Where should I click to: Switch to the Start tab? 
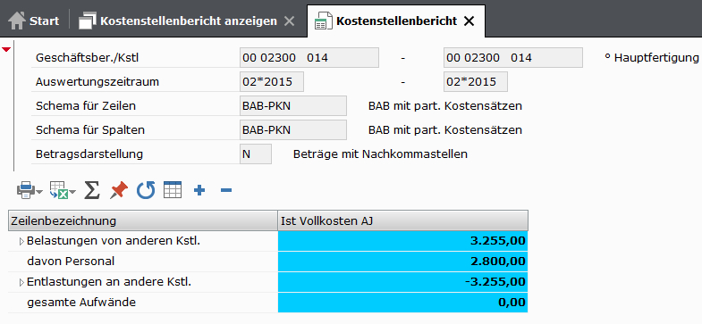click(x=34, y=21)
